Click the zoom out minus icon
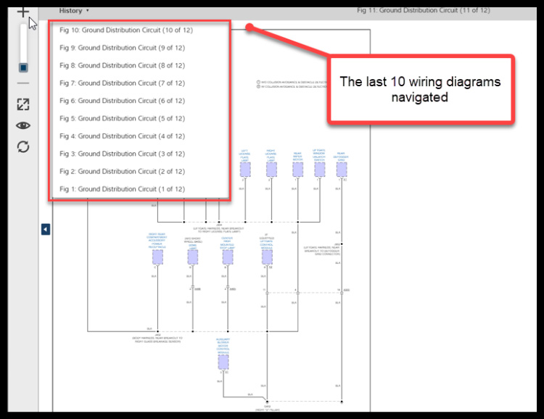The image size is (544, 419). coord(22,83)
